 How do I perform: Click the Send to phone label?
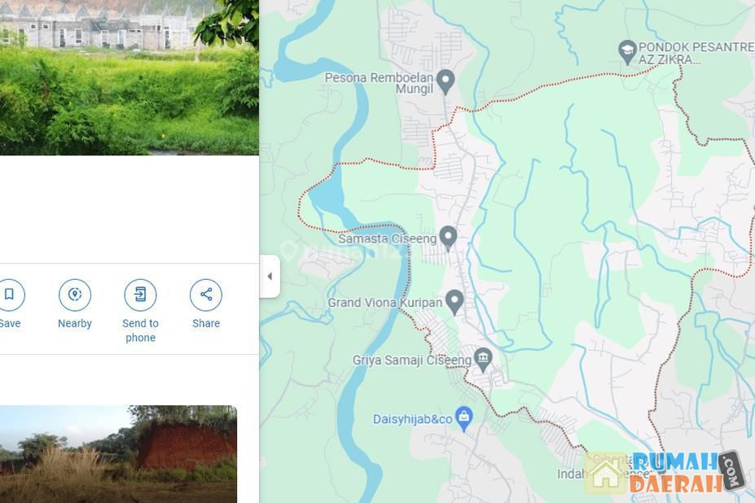click(140, 330)
